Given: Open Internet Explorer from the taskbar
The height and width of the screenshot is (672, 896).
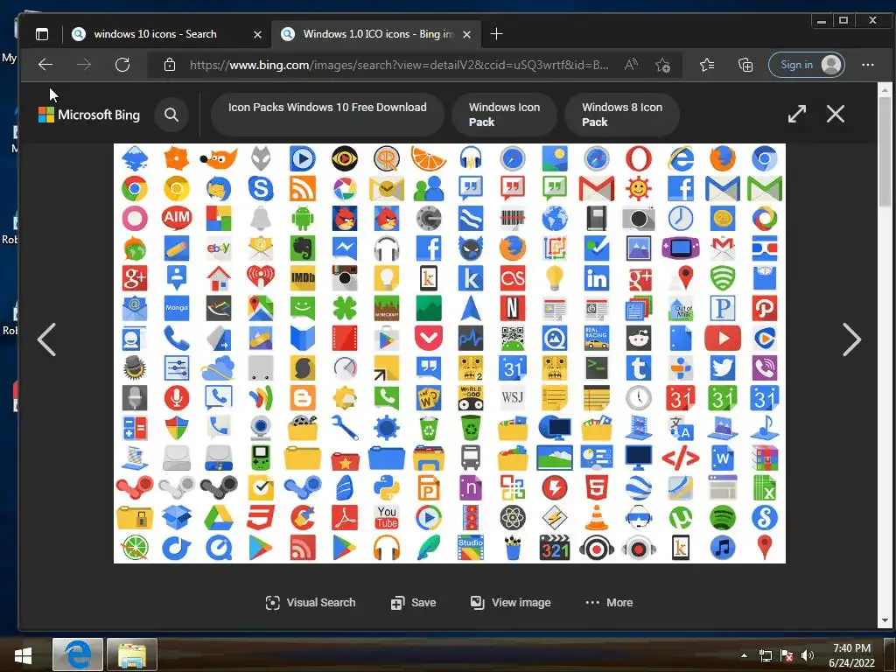Looking at the screenshot, I should (x=78, y=654).
